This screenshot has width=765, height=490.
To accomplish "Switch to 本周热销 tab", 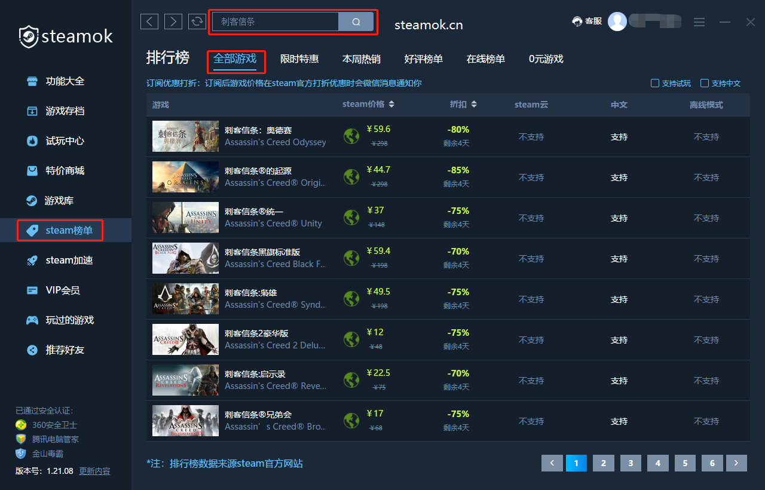I will (361, 59).
